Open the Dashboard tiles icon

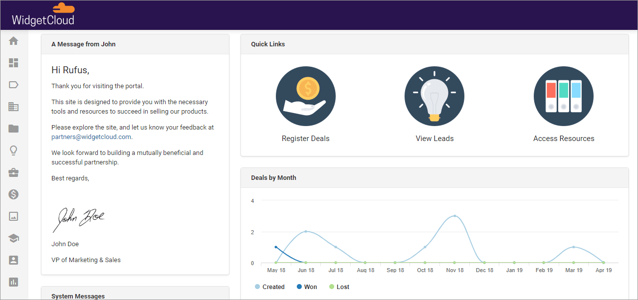click(x=13, y=63)
